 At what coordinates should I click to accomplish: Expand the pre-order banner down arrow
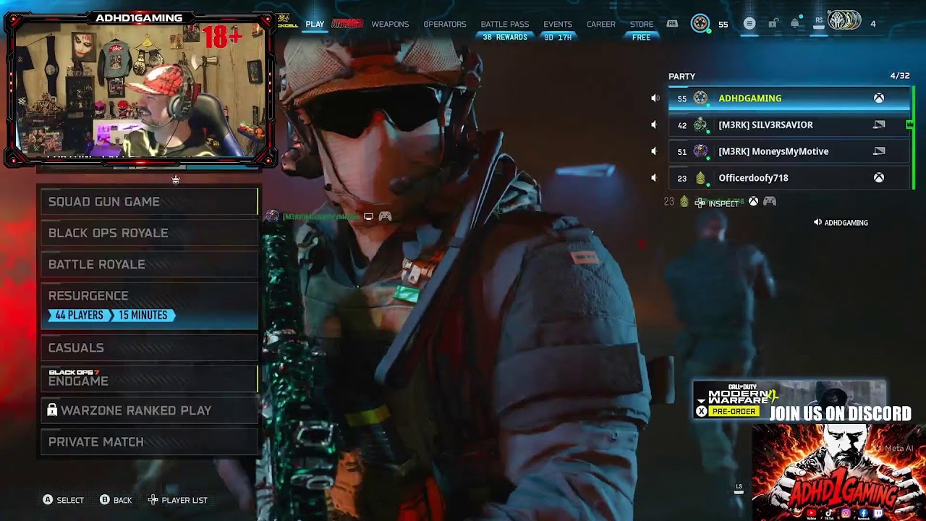701,399
